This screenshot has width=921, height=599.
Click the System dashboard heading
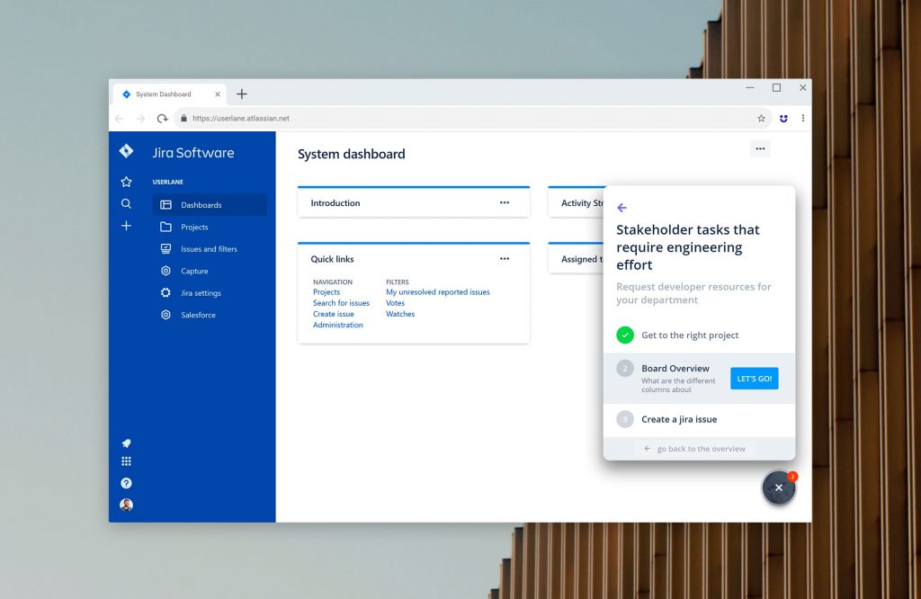tap(352, 154)
